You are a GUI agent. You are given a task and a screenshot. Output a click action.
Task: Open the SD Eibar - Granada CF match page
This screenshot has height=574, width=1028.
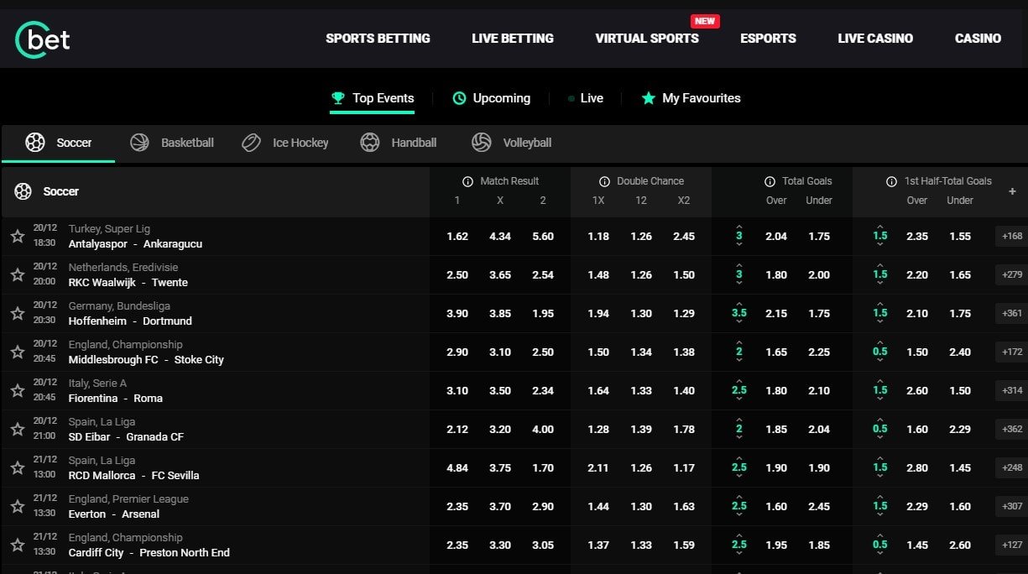click(x=126, y=437)
